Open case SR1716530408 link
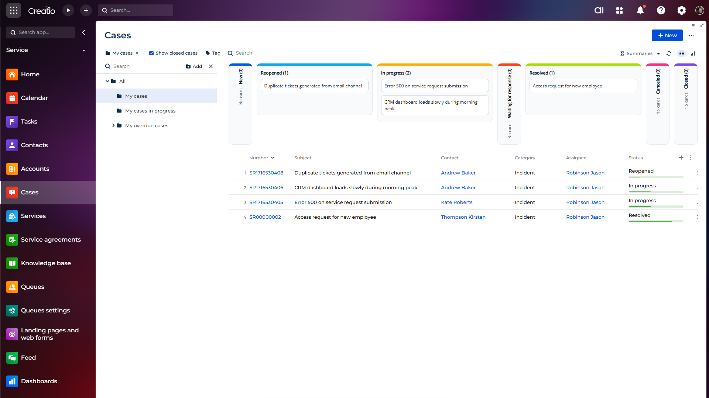Image resolution: width=709 pixels, height=398 pixels. [266, 173]
